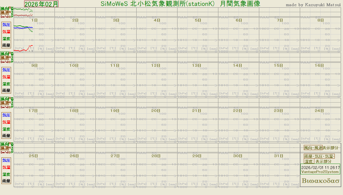
Task: Click the green 湿度 label beside the 1日 row
Action: click(x=6, y=39)
